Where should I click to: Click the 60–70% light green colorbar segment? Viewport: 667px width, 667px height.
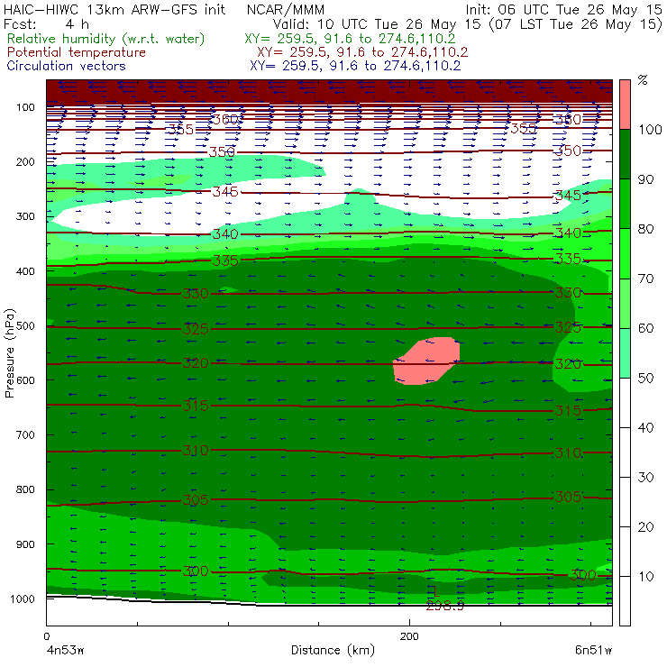(x=625, y=303)
